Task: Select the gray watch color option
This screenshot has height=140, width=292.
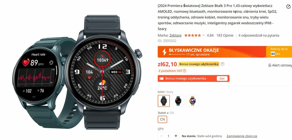Action: (x=164, y=101)
